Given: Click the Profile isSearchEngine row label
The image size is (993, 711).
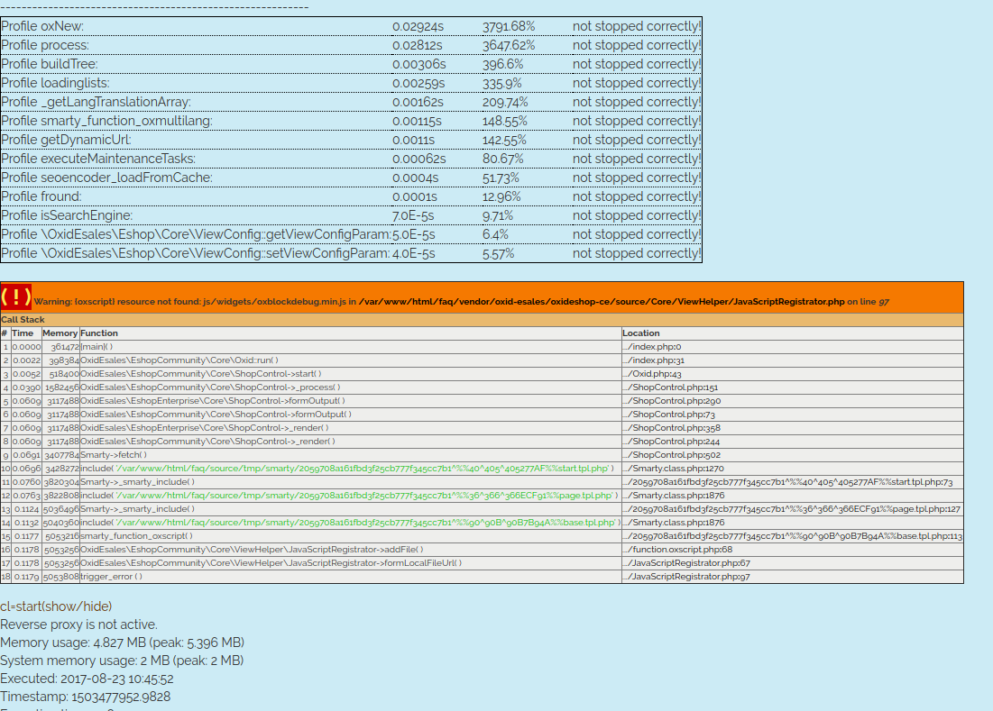Looking at the screenshot, I should [67, 215].
